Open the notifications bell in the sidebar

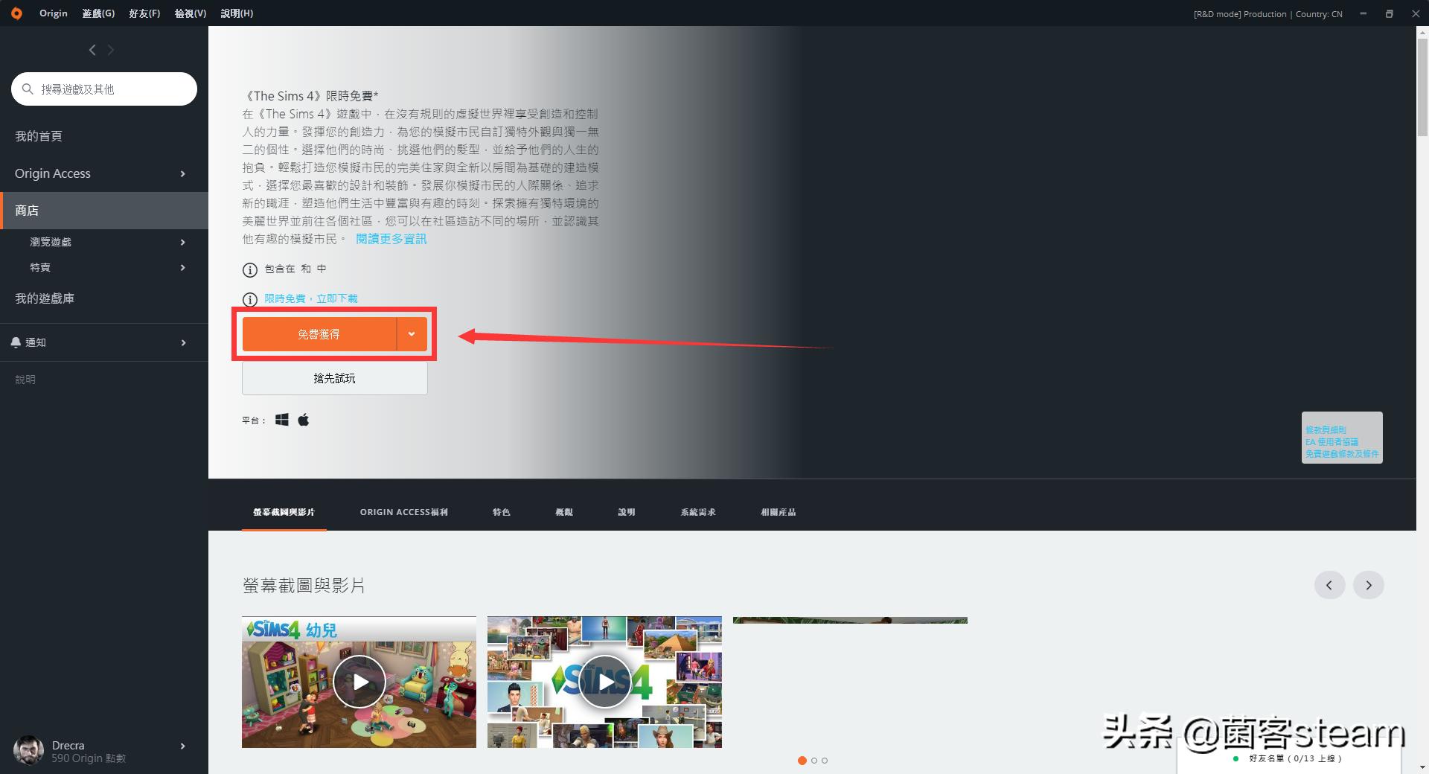pyautogui.click(x=16, y=342)
